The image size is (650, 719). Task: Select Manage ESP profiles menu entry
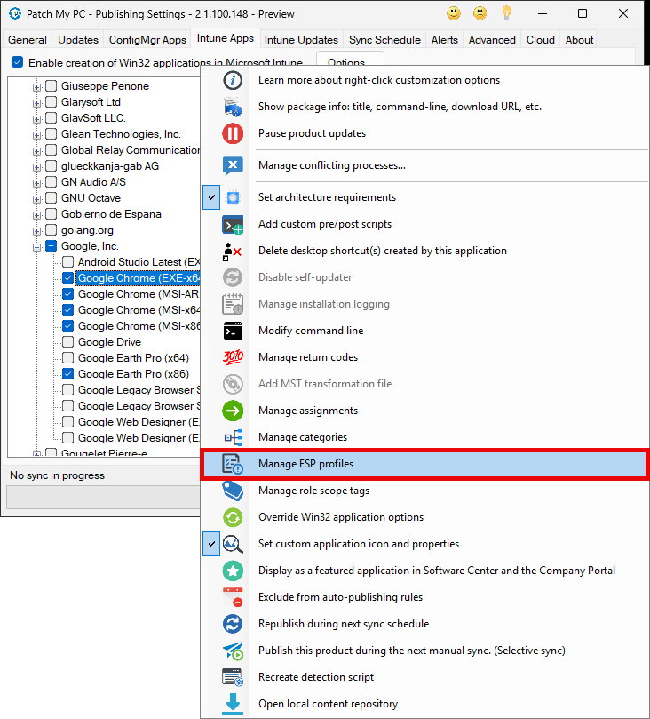click(425, 464)
